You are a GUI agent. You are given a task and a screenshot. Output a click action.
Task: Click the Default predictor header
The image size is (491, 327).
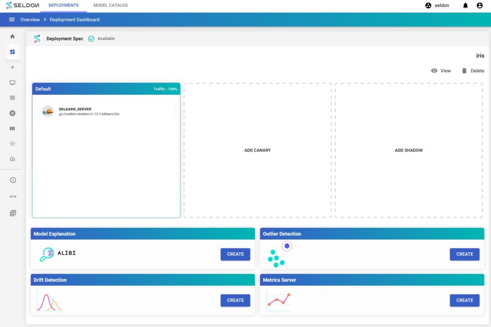pos(106,89)
